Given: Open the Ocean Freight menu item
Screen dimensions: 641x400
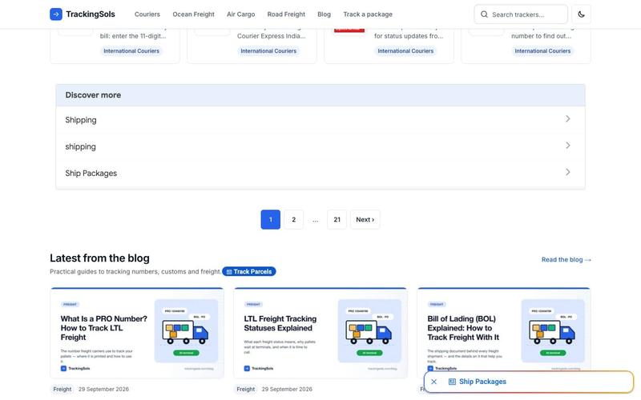Looking at the screenshot, I should click(193, 14).
